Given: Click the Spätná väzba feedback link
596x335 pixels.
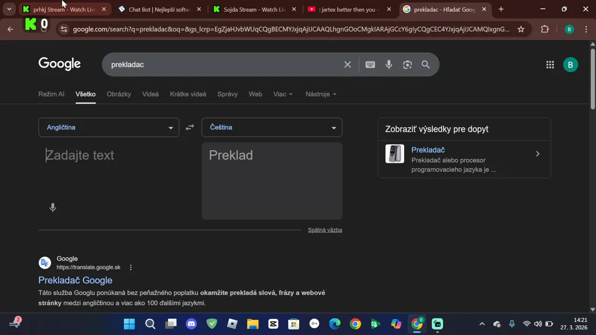Looking at the screenshot, I should click(325, 230).
